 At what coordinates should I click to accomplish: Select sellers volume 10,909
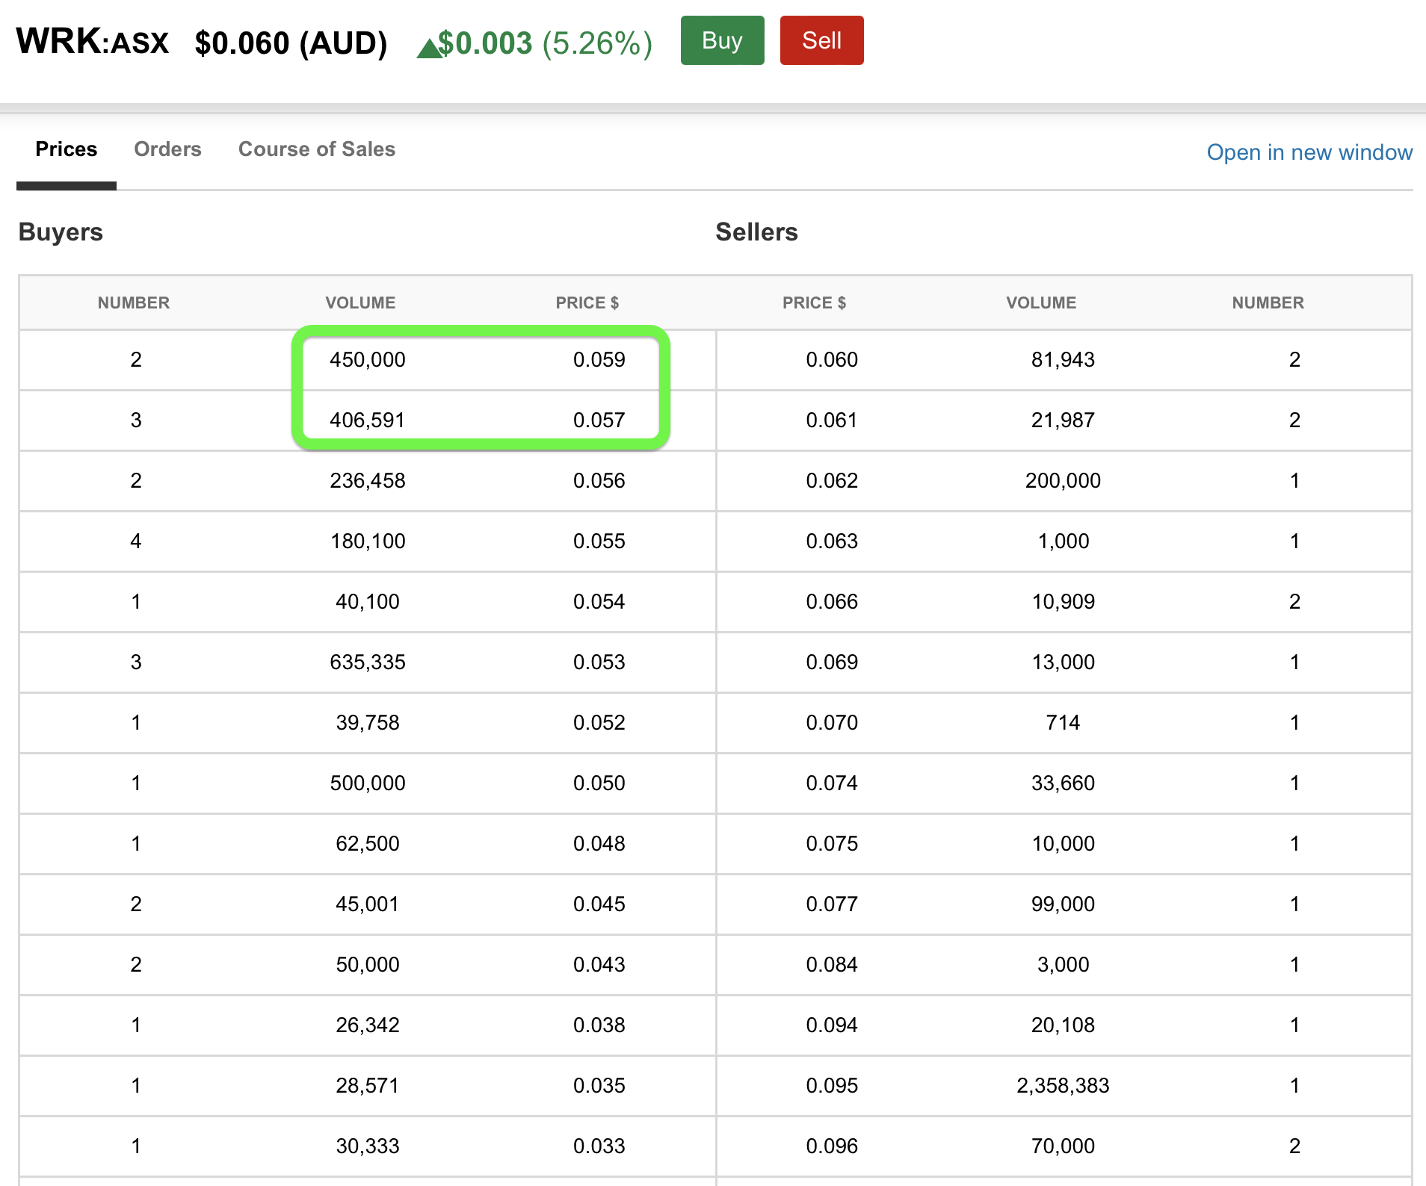tap(1063, 602)
